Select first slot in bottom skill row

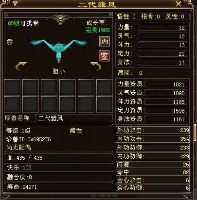point(12,104)
